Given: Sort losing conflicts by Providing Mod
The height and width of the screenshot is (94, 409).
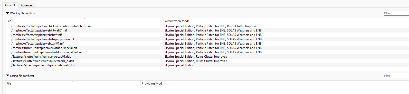Looking at the screenshot, I should [275, 83].
